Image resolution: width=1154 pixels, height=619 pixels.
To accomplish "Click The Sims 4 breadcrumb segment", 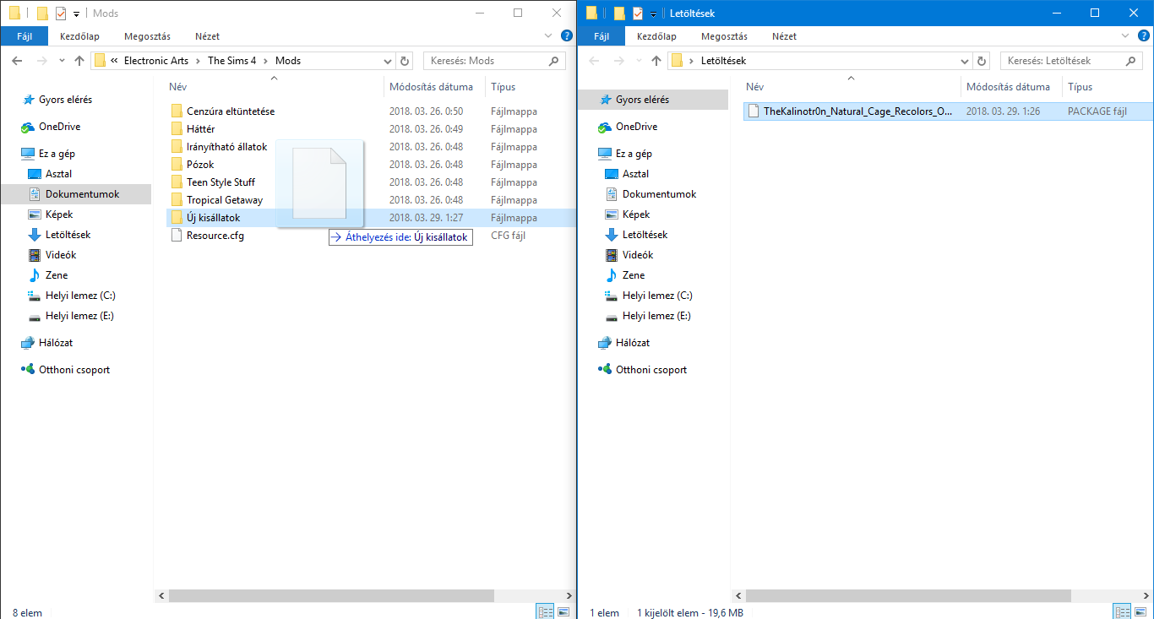I will (231, 61).
